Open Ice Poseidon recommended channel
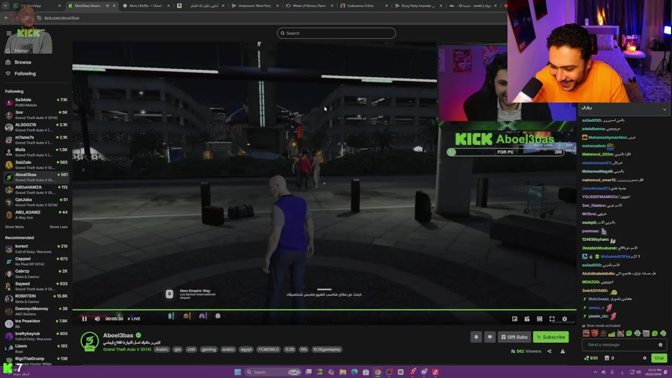 coord(36,323)
